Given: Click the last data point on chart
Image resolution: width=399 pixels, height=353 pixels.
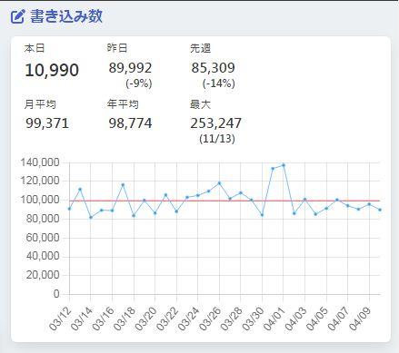Looking at the screenshot, I should [x=380, y=210].
